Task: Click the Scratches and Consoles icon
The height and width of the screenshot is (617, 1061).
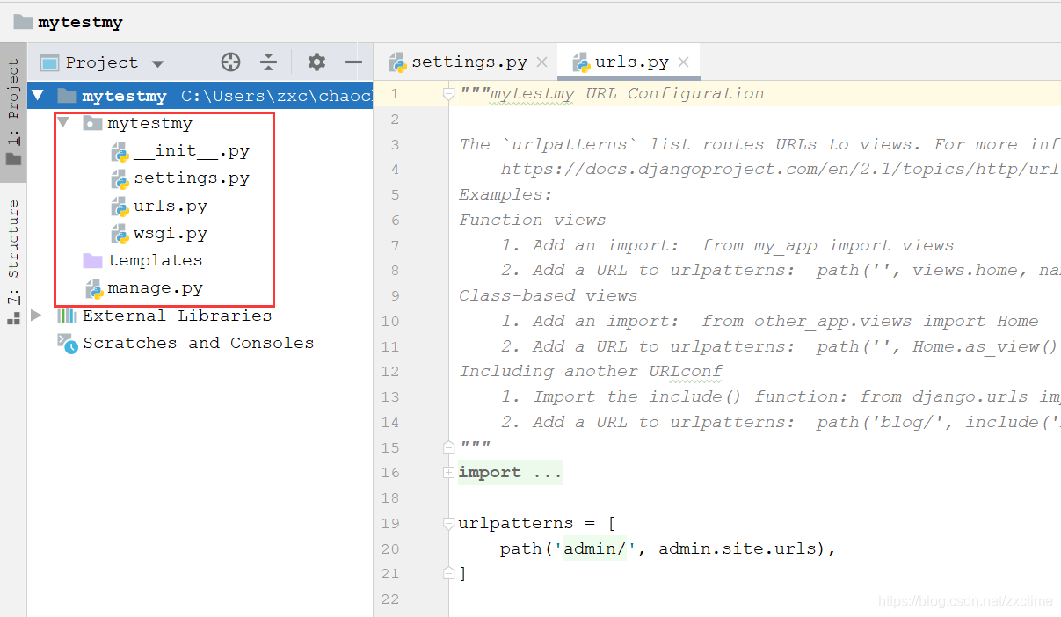Action: click(67, 343)
